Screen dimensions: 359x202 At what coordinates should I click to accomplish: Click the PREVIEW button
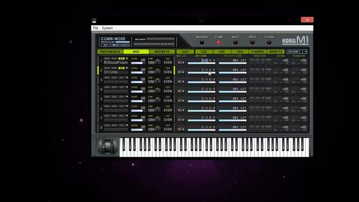point(293,52)
